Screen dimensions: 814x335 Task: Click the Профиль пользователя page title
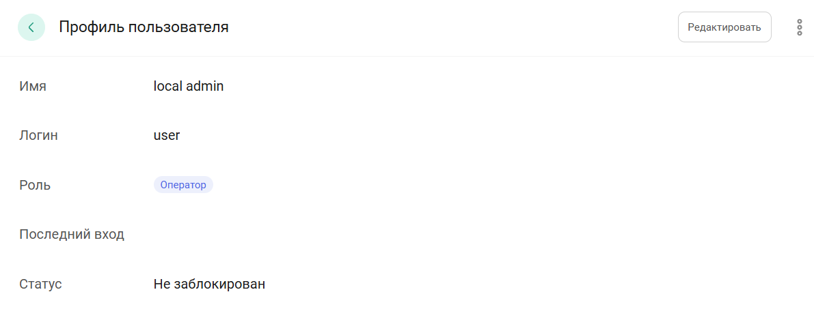click(x=144, y=27)
